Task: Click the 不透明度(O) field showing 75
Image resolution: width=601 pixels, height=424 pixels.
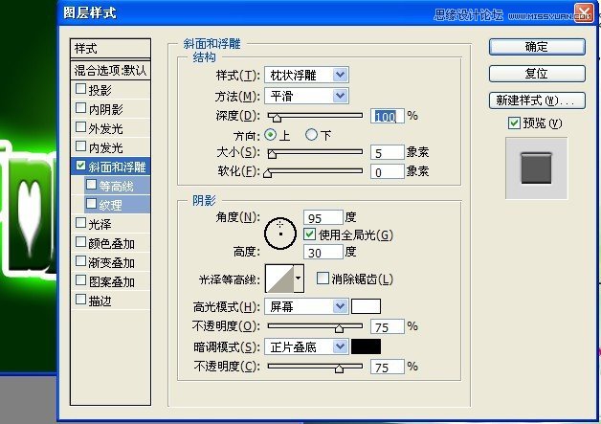Action: [x=388, y=326]
